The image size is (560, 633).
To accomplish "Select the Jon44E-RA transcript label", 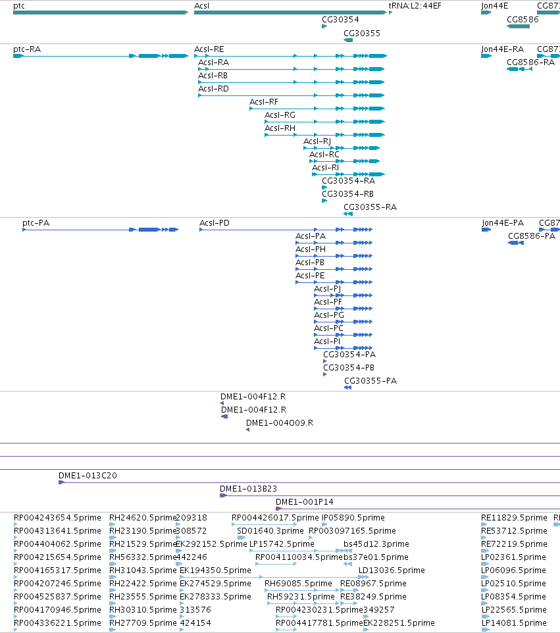I will click(x=503, y=49).
